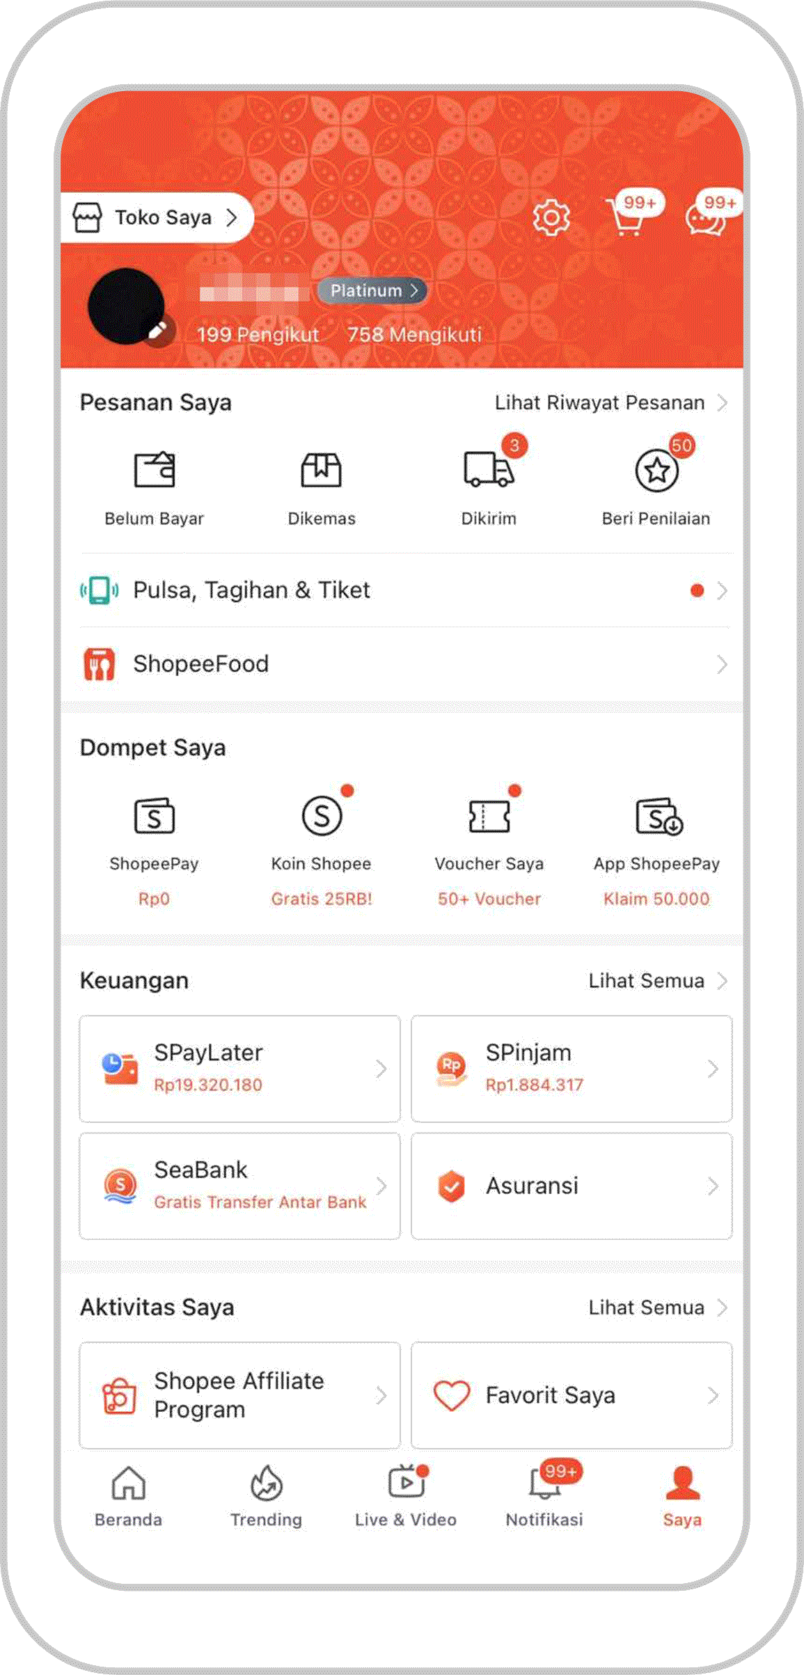Open Beri Penilaian star icon
Screen dimensions: 804x1675
[656, 471]
